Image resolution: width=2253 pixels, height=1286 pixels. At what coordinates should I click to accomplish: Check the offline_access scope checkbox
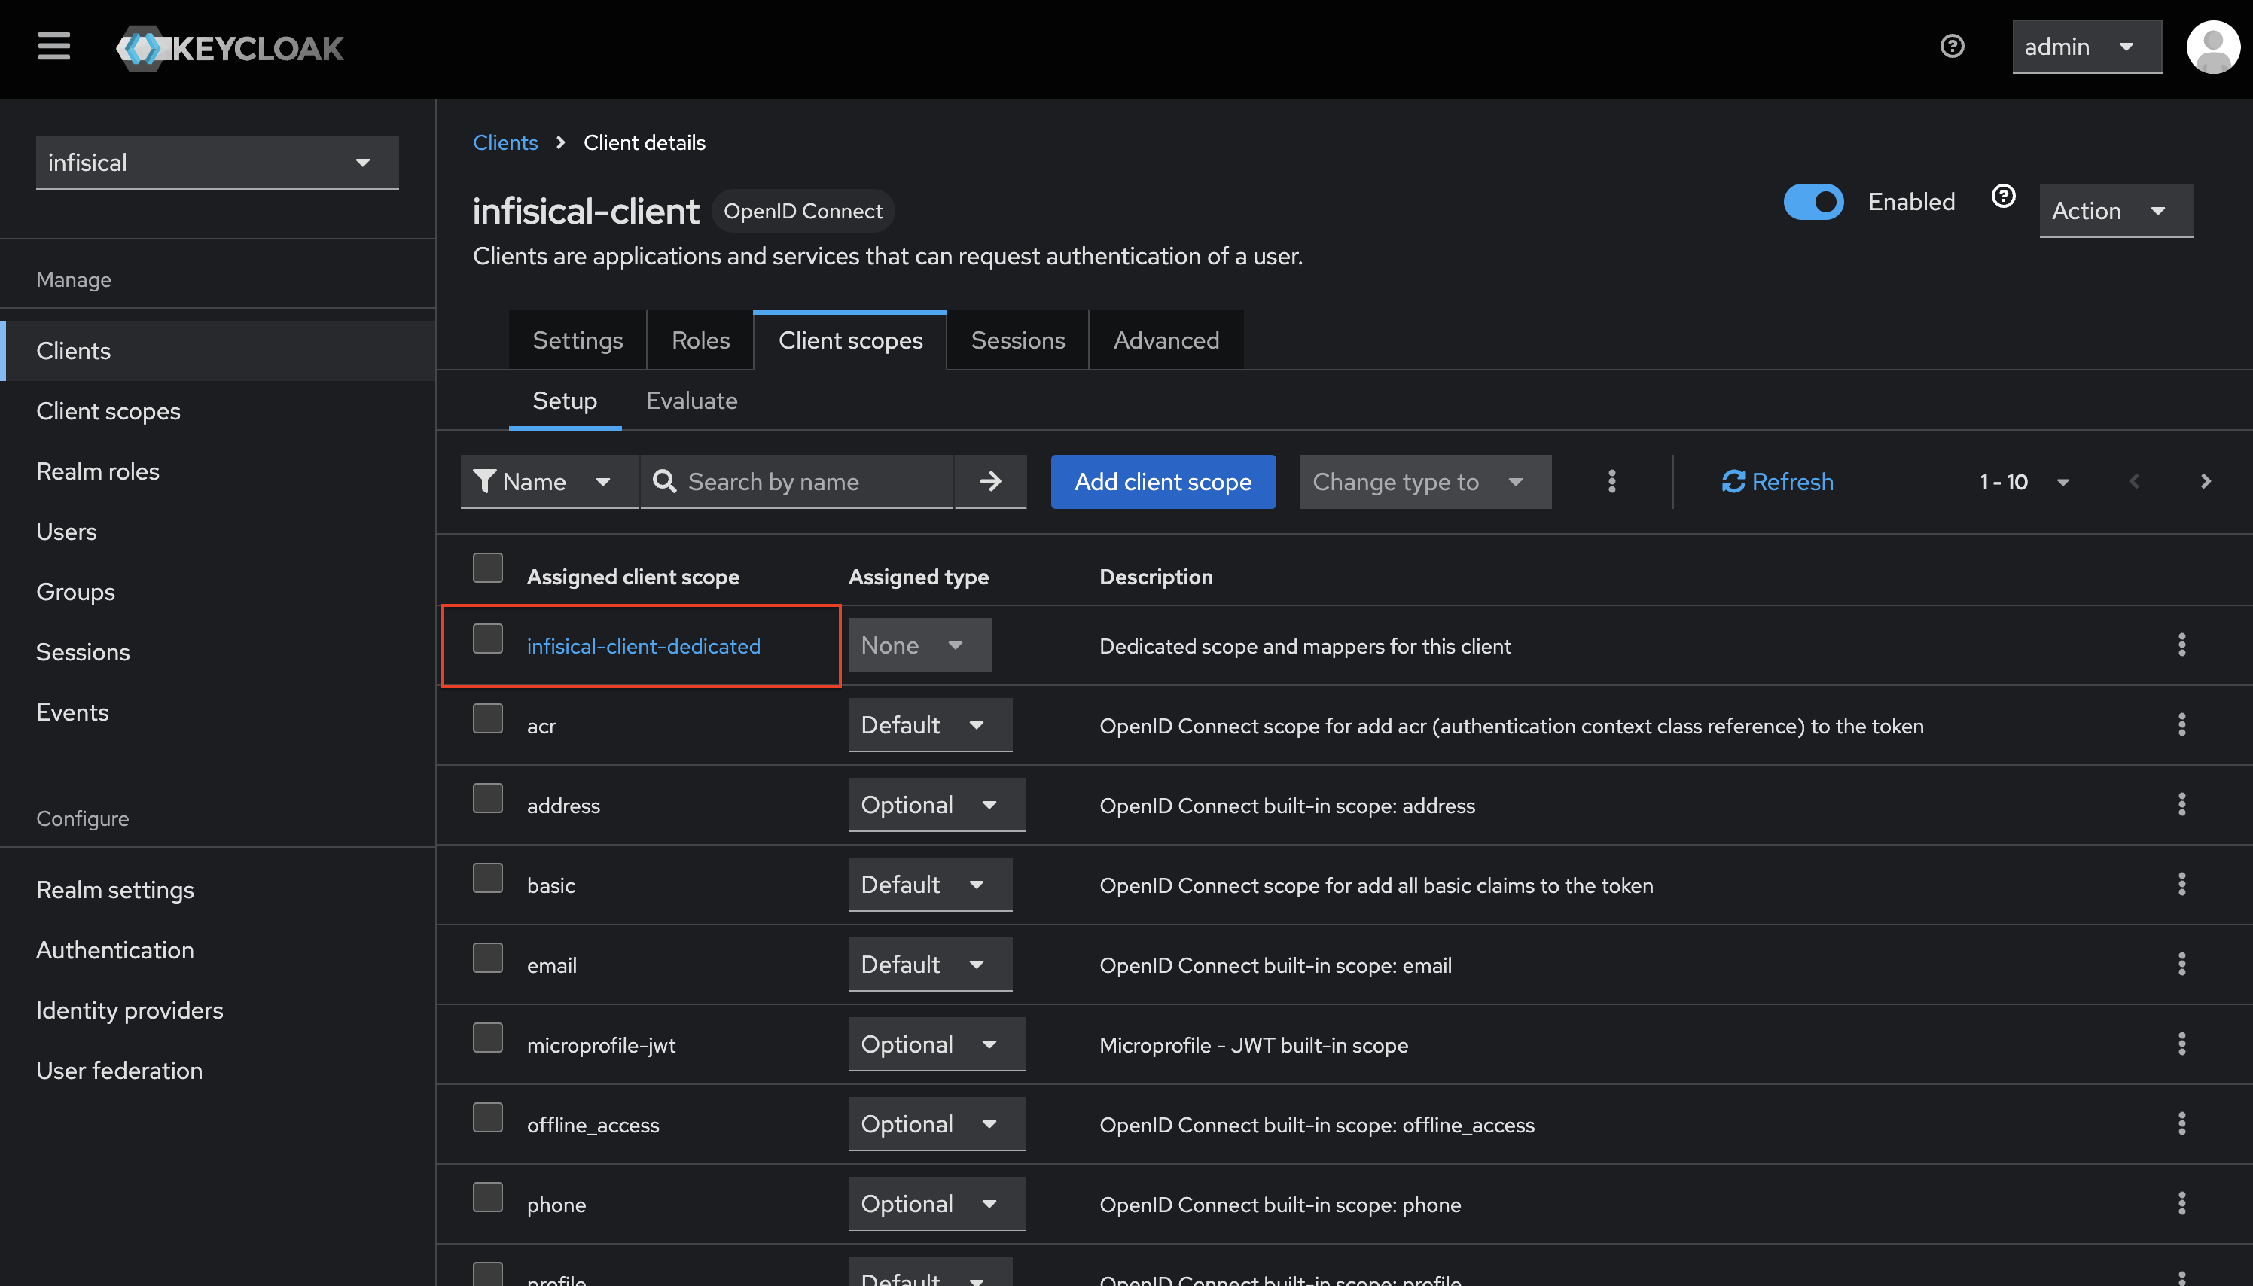487,1118
